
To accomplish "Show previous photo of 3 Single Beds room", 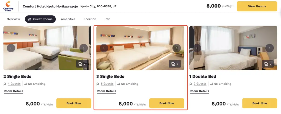I will click(104, 48).
